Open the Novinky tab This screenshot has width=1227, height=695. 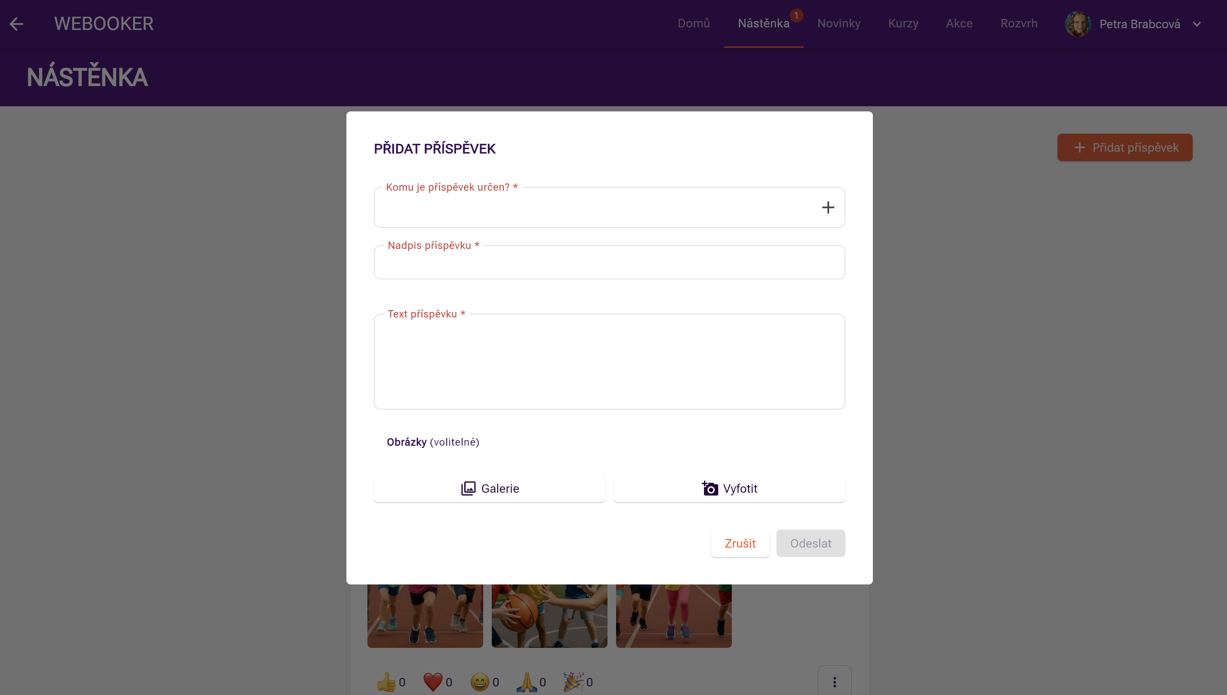tap(839, 24)
